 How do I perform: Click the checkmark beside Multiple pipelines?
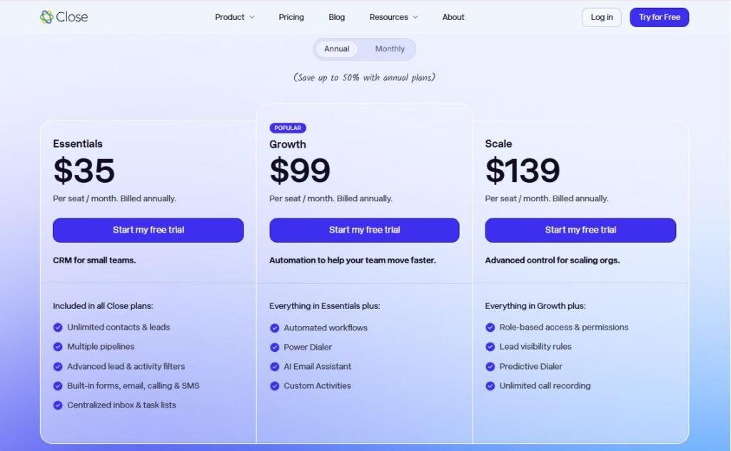click(x=58, y=347)
